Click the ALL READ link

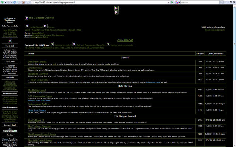point(125,40)
